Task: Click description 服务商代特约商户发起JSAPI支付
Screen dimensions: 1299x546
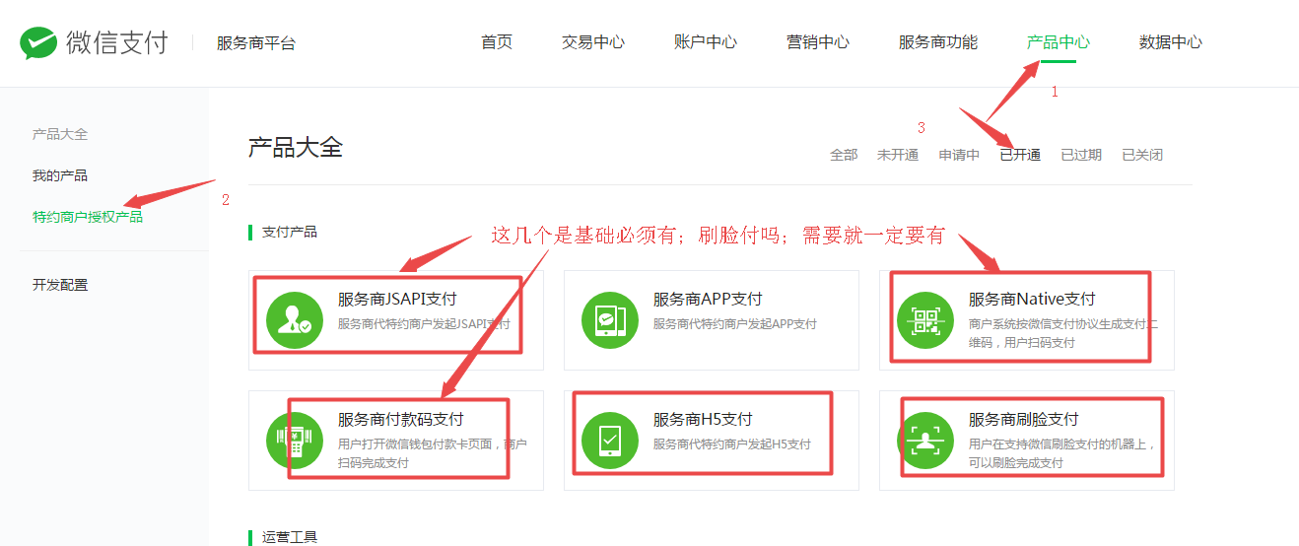Action: [x=424, y=324]
